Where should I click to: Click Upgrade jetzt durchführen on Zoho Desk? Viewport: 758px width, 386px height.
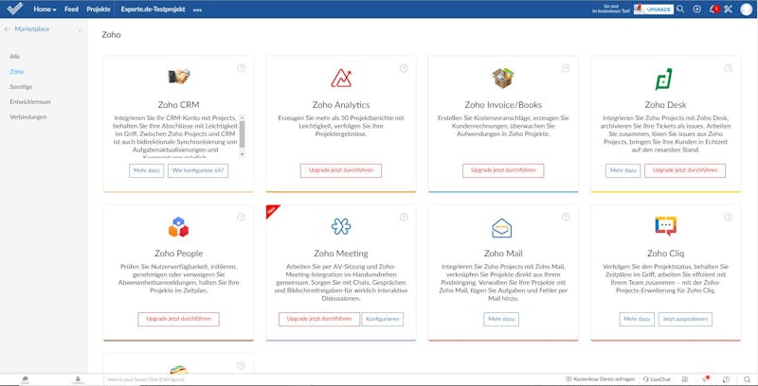point(685,171)
